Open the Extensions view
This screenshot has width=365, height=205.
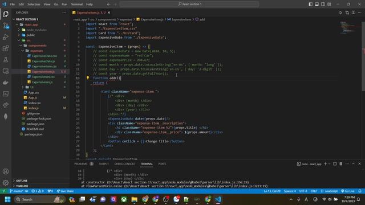click(x=6, y=48)
